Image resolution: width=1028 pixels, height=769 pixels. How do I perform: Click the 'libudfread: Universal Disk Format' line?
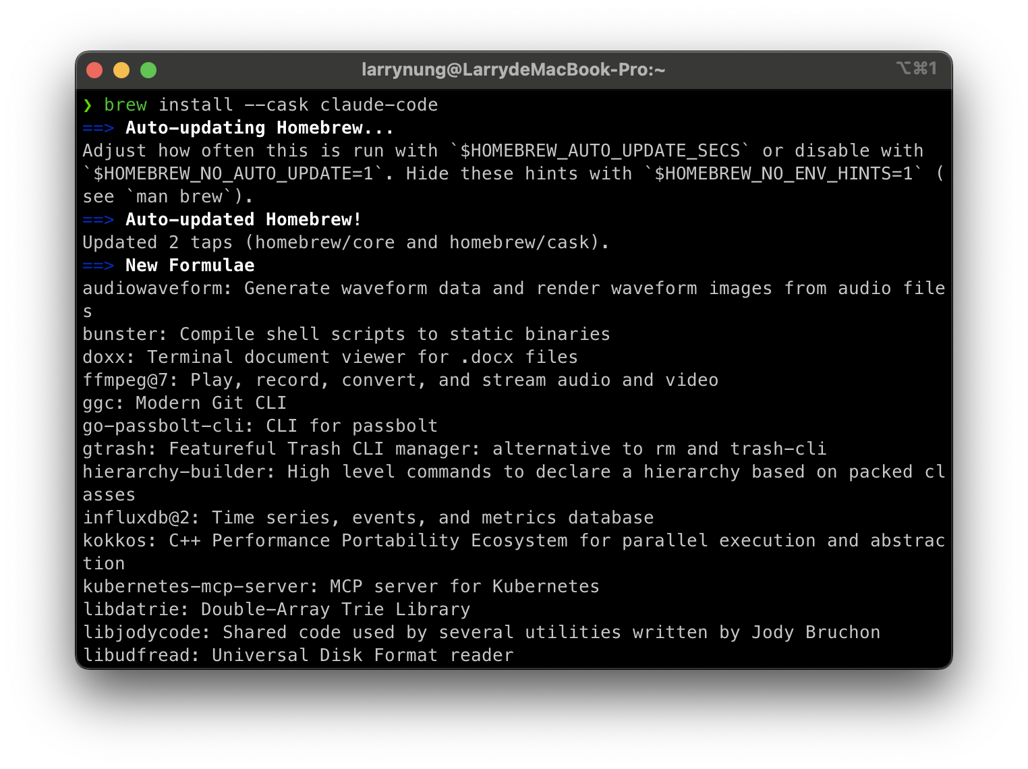(x=298, y=656)
